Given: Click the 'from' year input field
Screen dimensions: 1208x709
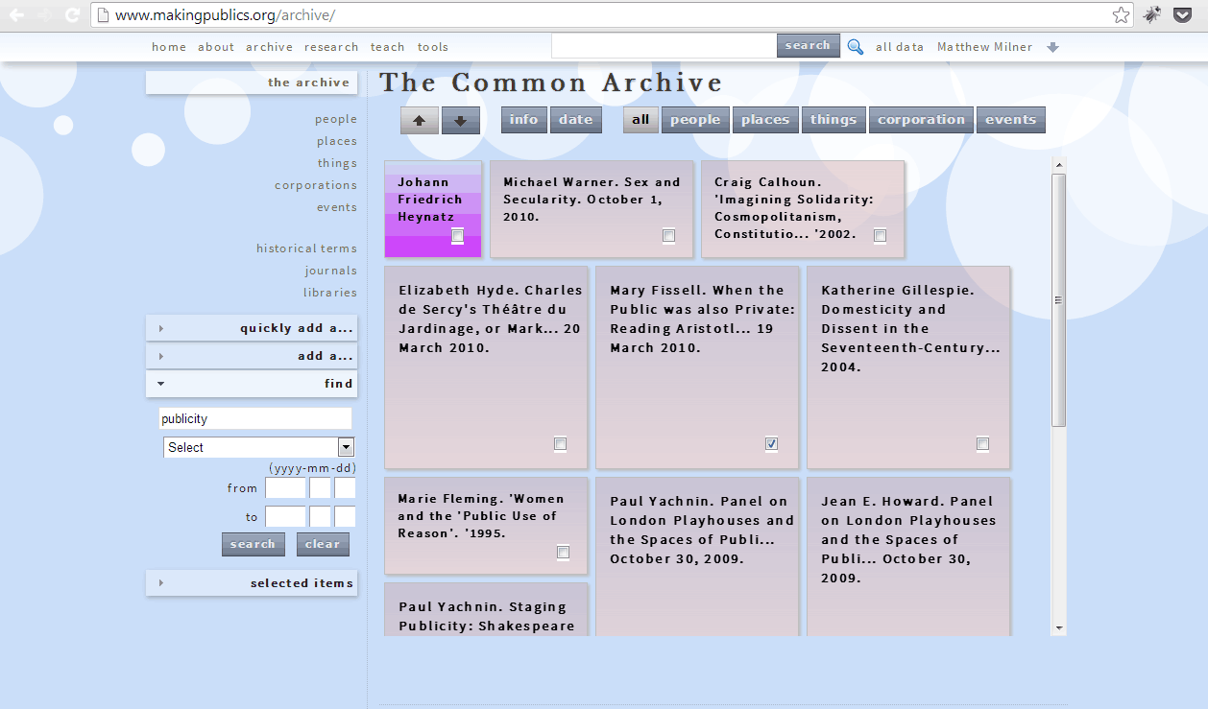Looking at the screenshot, I should click(x=285, y=488).
